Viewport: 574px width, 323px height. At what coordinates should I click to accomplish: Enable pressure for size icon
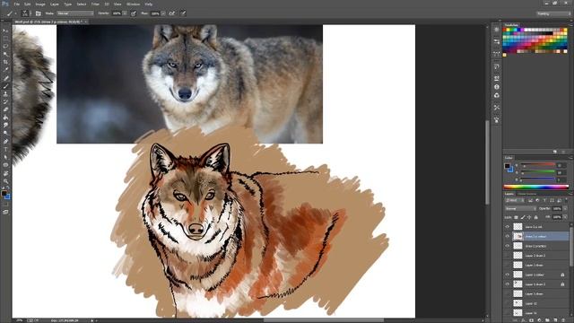pos(183,13)
